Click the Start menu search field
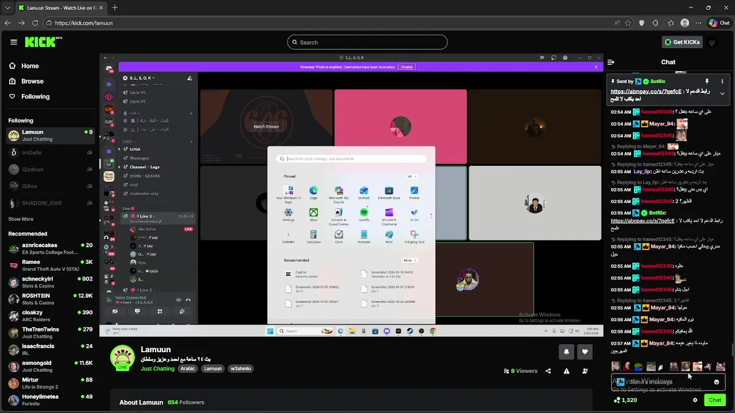Viewport: 735px width, 413px height. pyautogui.click(x=351, y=159)
